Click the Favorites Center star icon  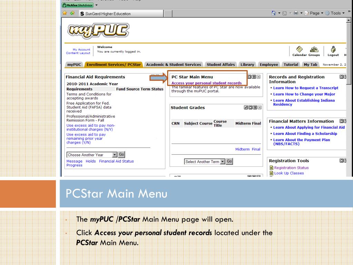(65, 13)
